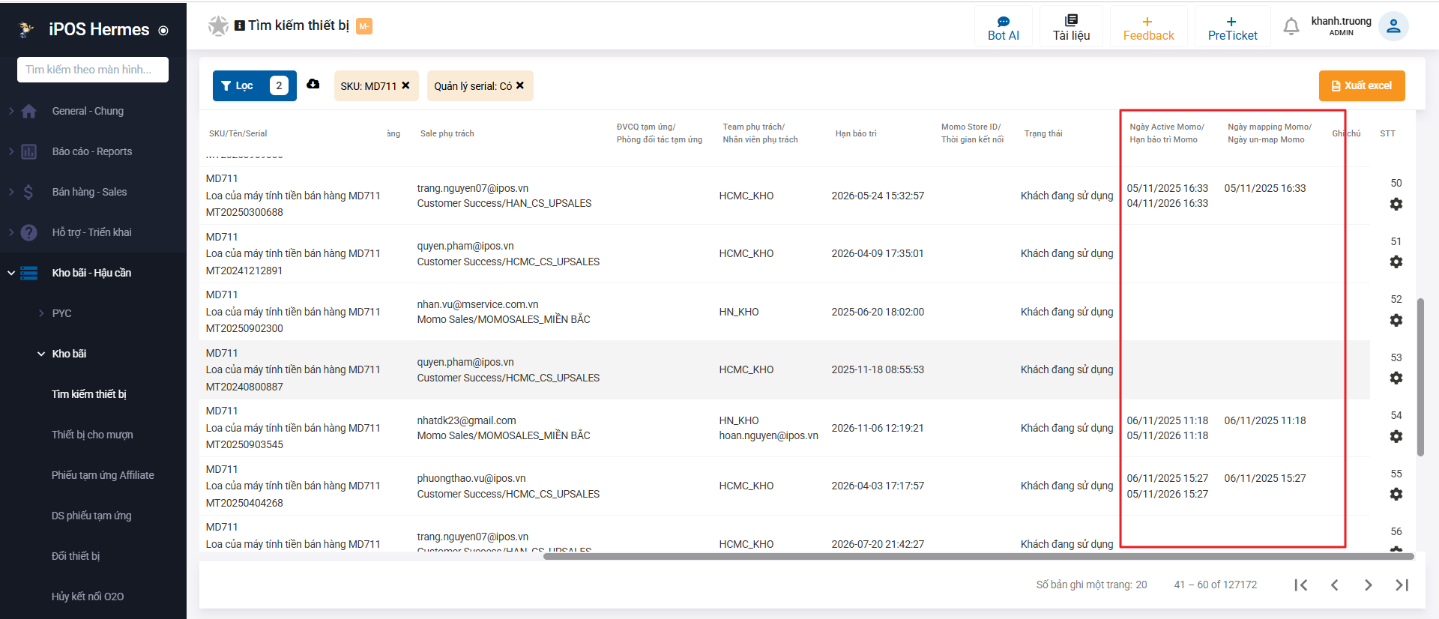Viewport: 1439px width, 619px height.
Task: Click serial MT20250903545
Action: [x=244, y=444]
